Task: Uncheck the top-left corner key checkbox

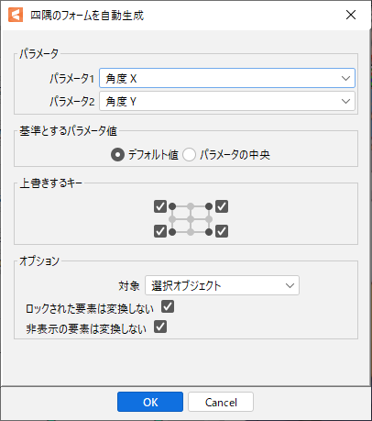Action: coord(160,206)
